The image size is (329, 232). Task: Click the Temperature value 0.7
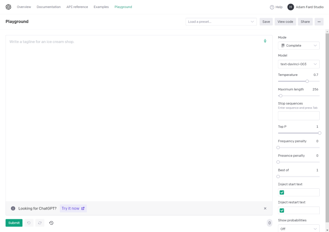pos(315,75)
